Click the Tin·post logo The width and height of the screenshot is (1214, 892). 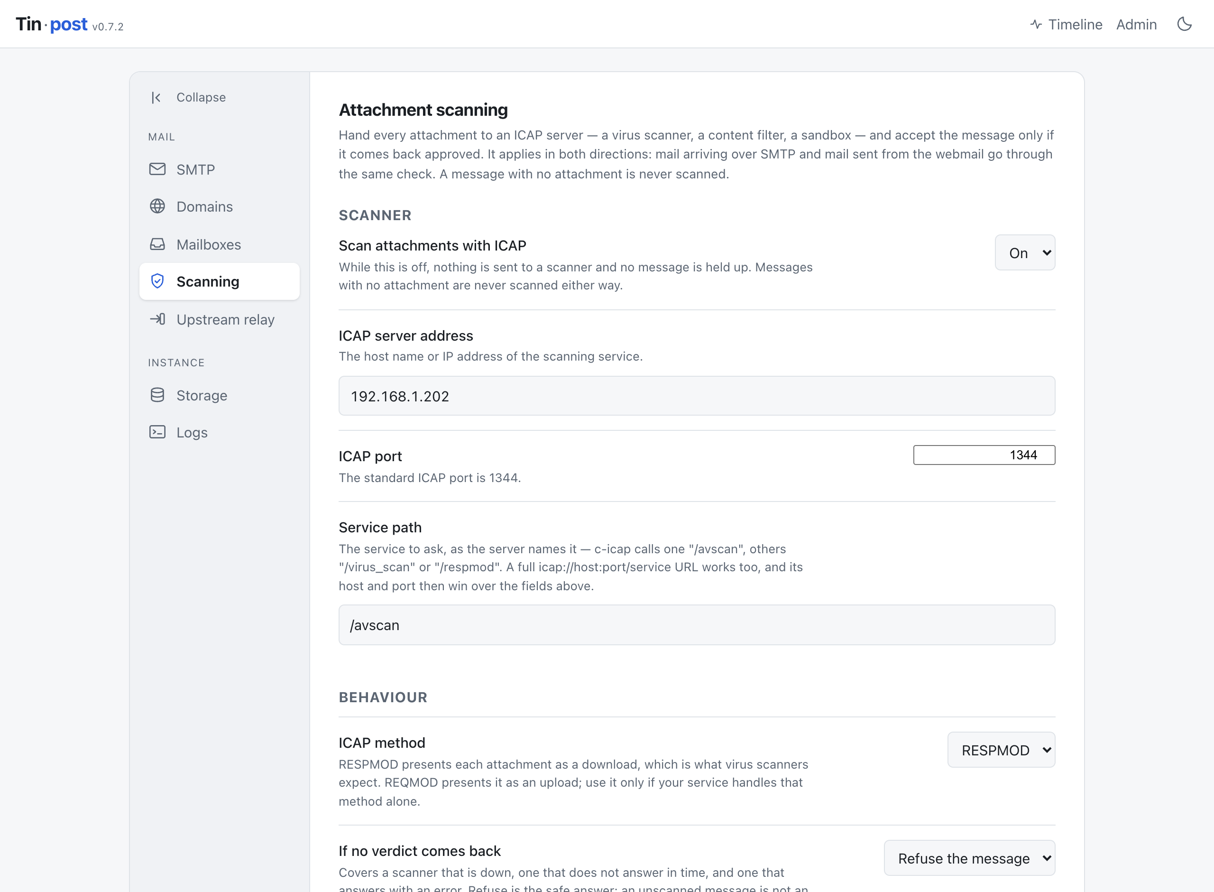tap(51, 24)
